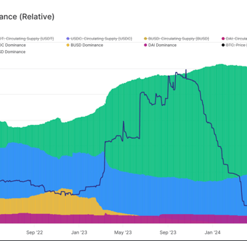Toggle USDC Circulating Supply legend entry
The width and height of the screenshot is (247, 241).
99,39
